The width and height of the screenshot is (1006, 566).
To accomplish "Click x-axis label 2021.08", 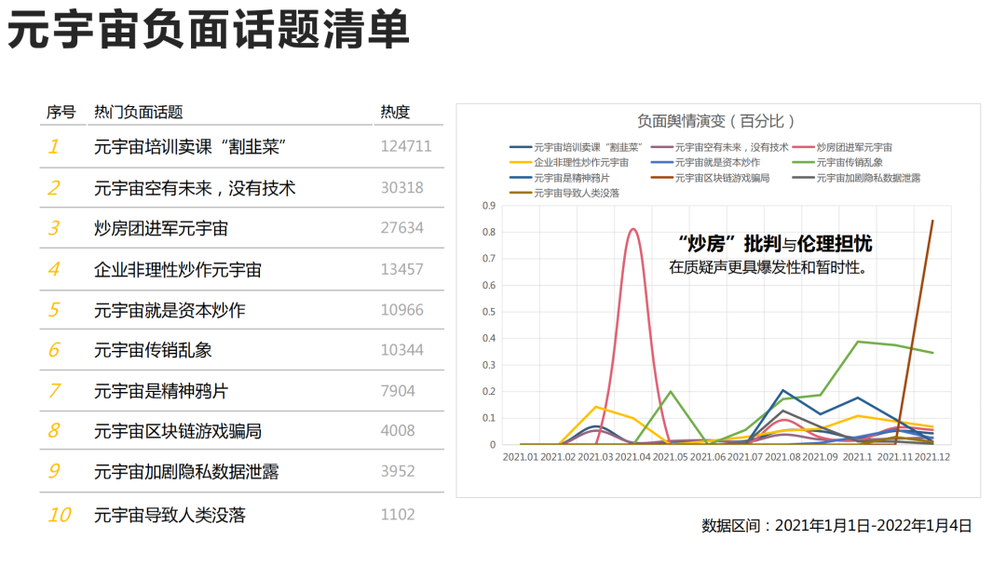I will pyautogui.click(x=782, y=457).
